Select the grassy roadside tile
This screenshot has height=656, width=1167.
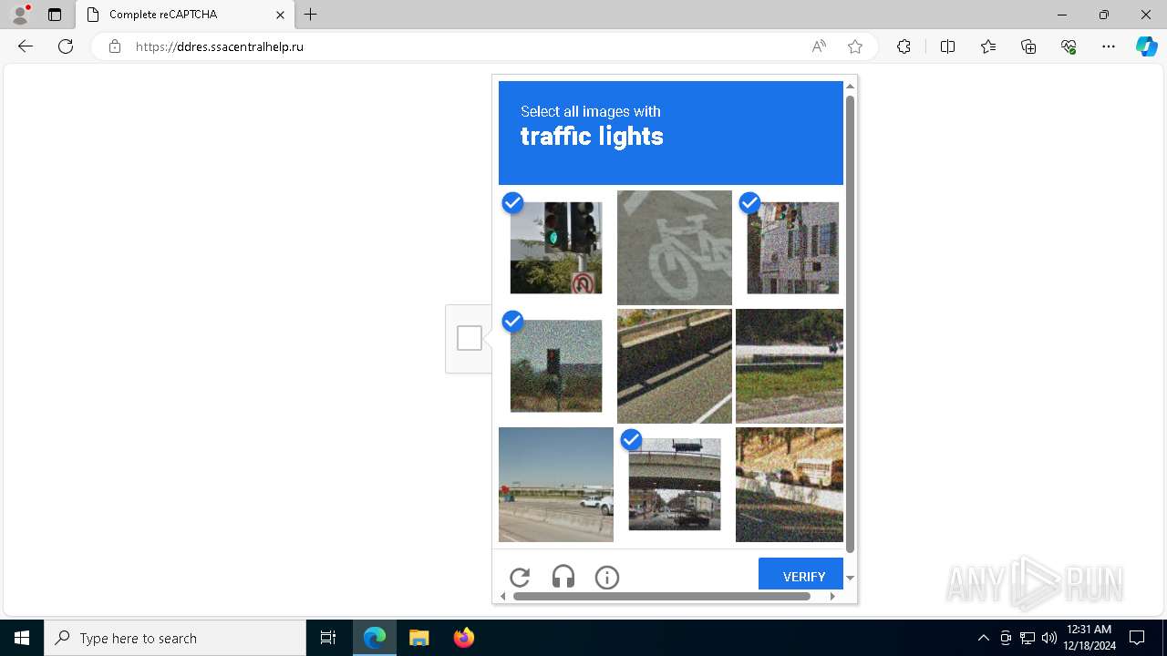pyautogui.click(x=790, y=366)
